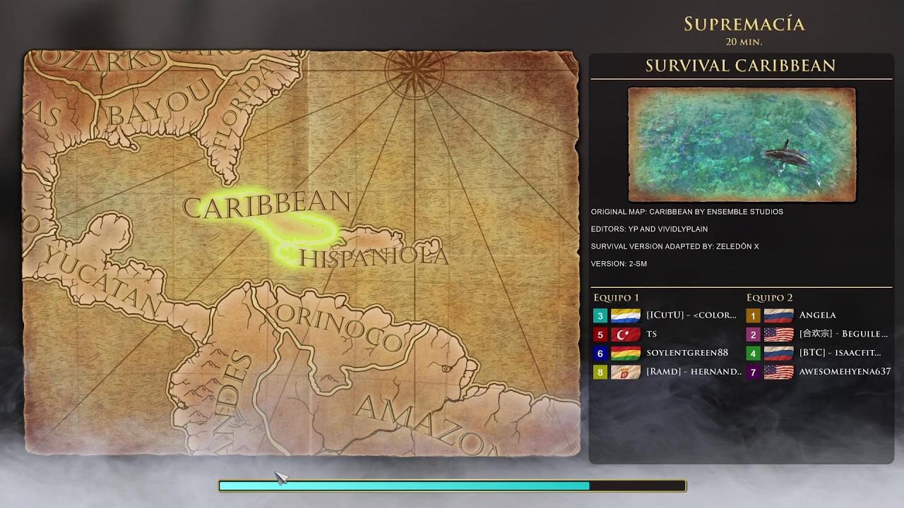Screen dimensions: 904x508
Task: Click player name [ICutU] - <color...
Action: (x=691, y=315)
